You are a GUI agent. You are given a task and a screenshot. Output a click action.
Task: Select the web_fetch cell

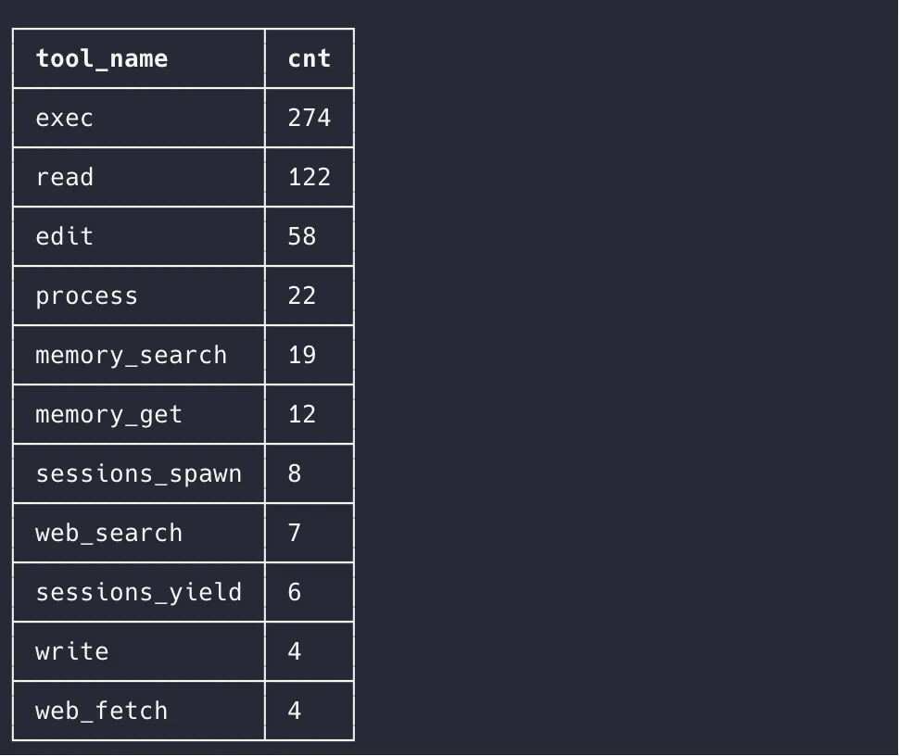(x=102, y=712)
